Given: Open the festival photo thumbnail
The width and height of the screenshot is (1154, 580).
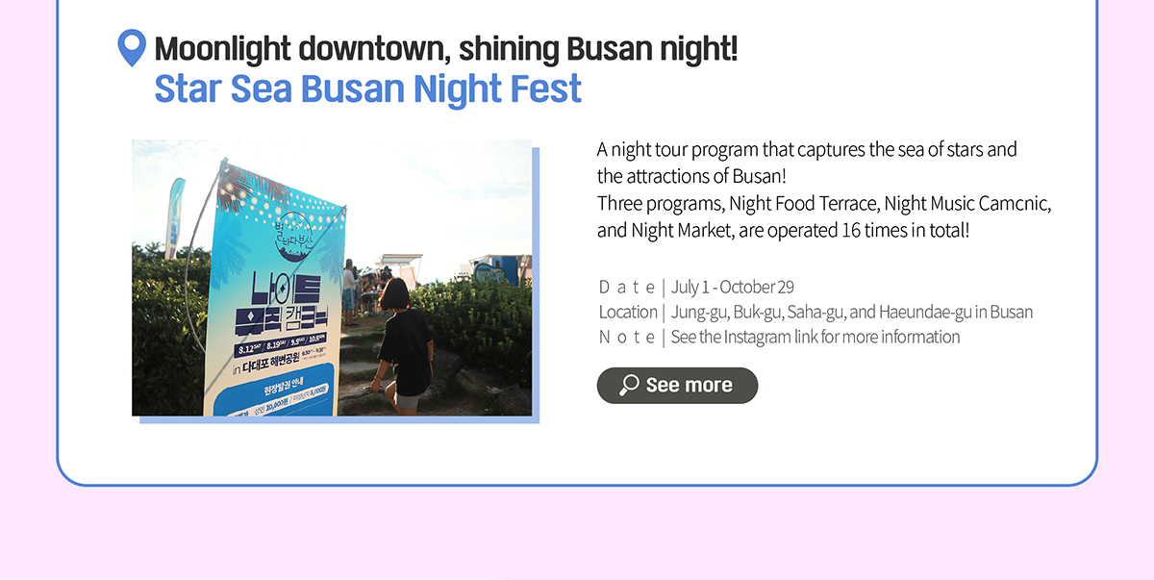Looking at the screenshot, I should tap(332, 277).
